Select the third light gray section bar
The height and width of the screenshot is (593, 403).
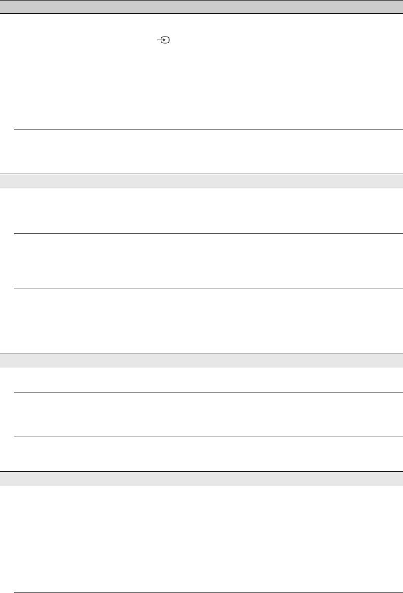(x=201, y=479)
